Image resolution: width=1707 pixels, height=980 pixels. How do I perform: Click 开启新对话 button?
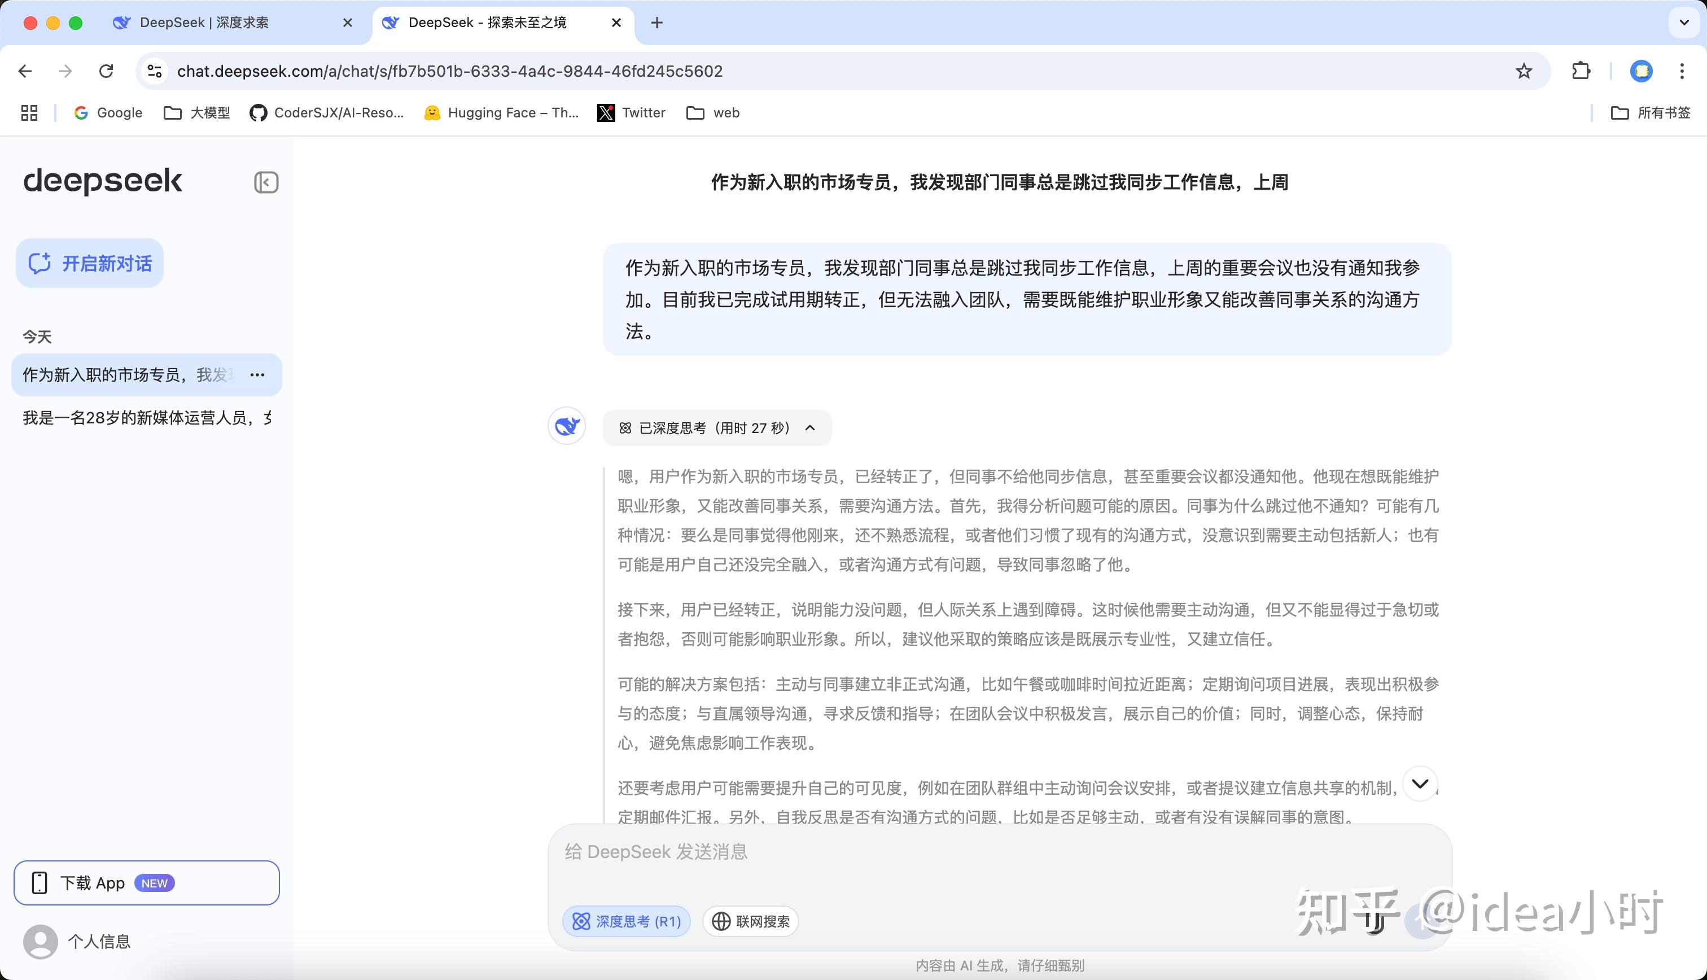(90, 263)
